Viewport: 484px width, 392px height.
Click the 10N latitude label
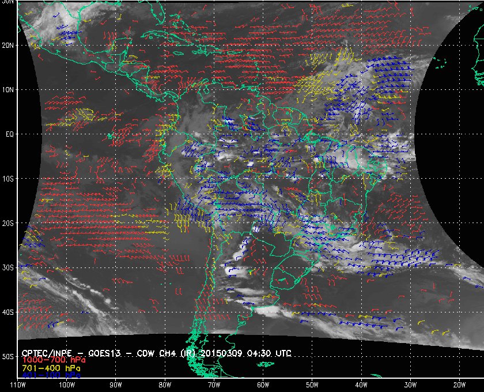pos(7,90)
